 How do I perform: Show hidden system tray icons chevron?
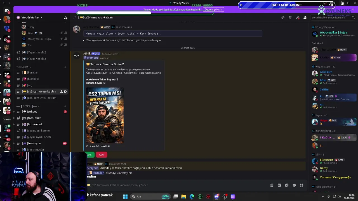(x=323, y=197)
